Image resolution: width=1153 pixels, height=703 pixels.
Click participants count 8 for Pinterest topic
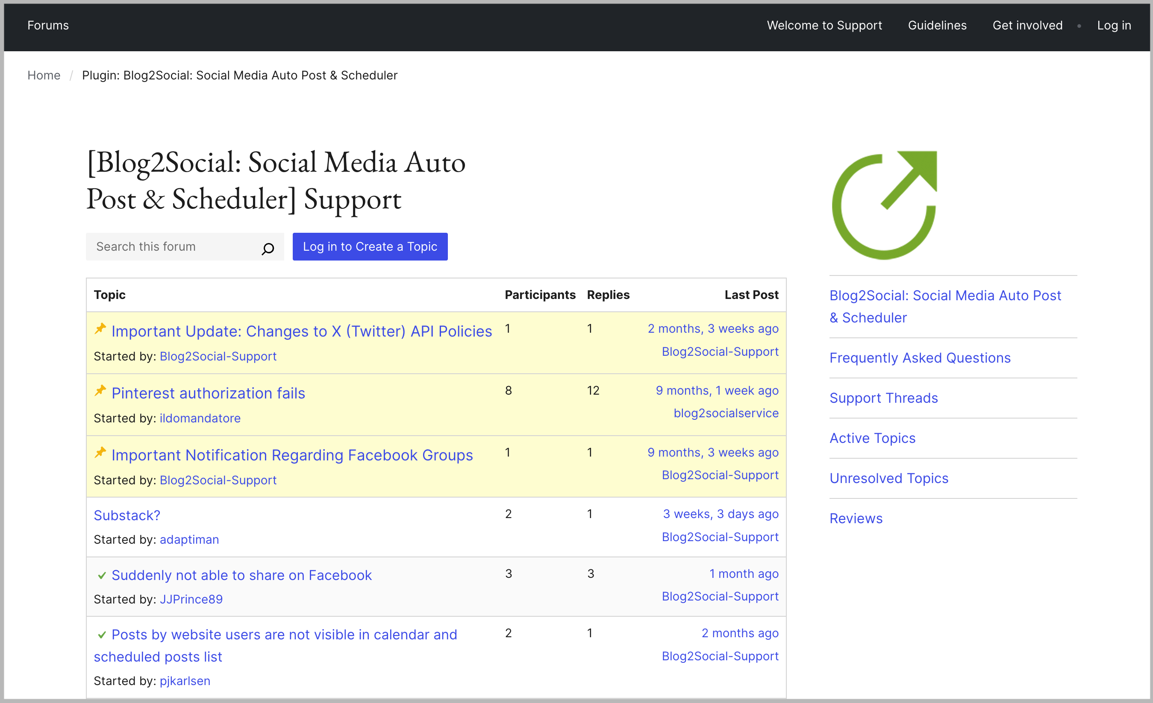508,390
